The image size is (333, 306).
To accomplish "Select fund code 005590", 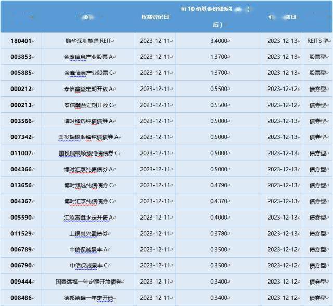I will click(21, 218).
